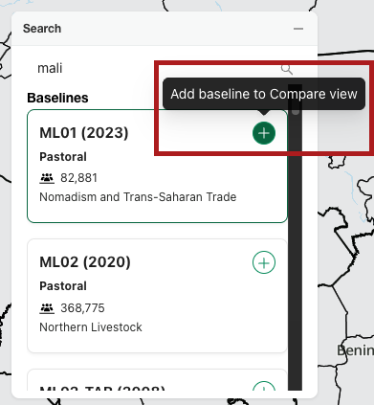Open the ML02 (2020) baseline card title
Image resolution: width=374 pixels, height=405 pixels.
(85, 262)
